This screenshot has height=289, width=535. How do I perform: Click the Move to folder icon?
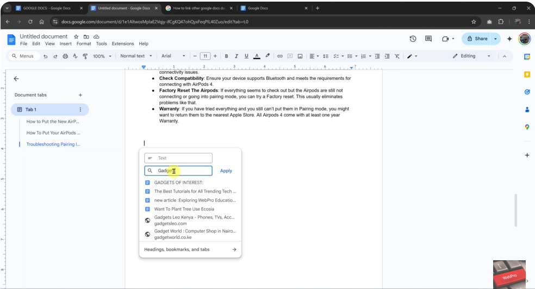pyautogui.click(x=86, y=36)
